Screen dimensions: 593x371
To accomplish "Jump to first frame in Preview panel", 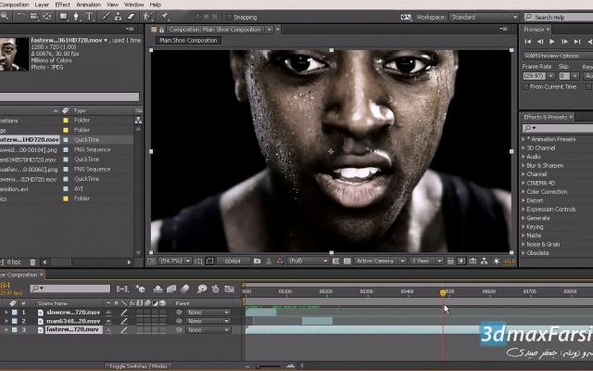I will coord(528,42).
